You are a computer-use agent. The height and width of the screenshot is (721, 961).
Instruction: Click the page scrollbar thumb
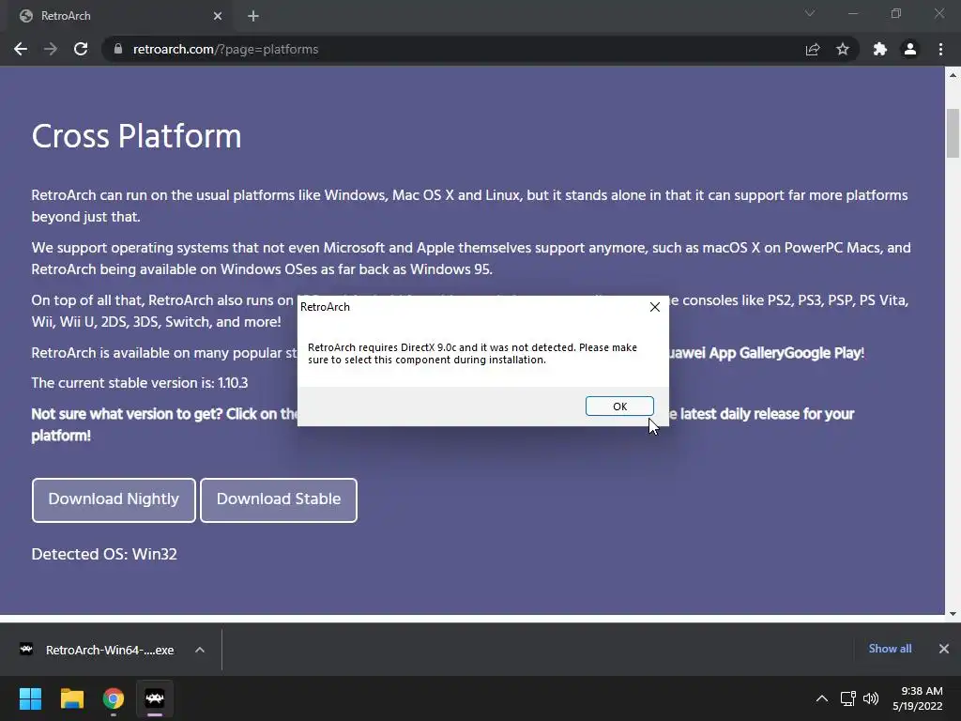click(x=953, y=133)
